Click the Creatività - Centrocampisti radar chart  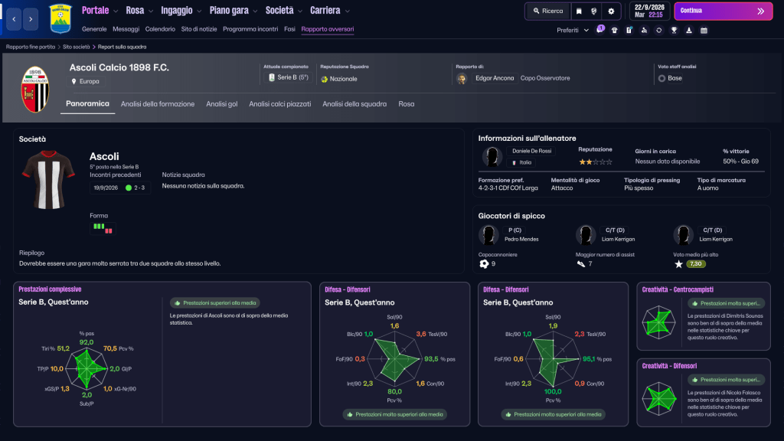point(659,323)
